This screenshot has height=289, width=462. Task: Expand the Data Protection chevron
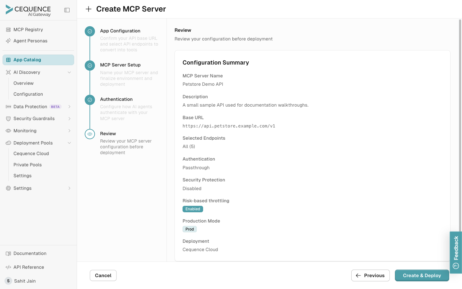pos(69,107)
